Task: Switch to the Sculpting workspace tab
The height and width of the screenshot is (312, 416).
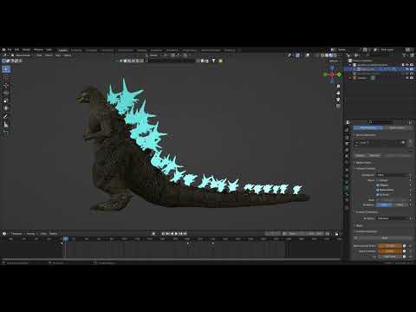Action: (x=91, y=50)
